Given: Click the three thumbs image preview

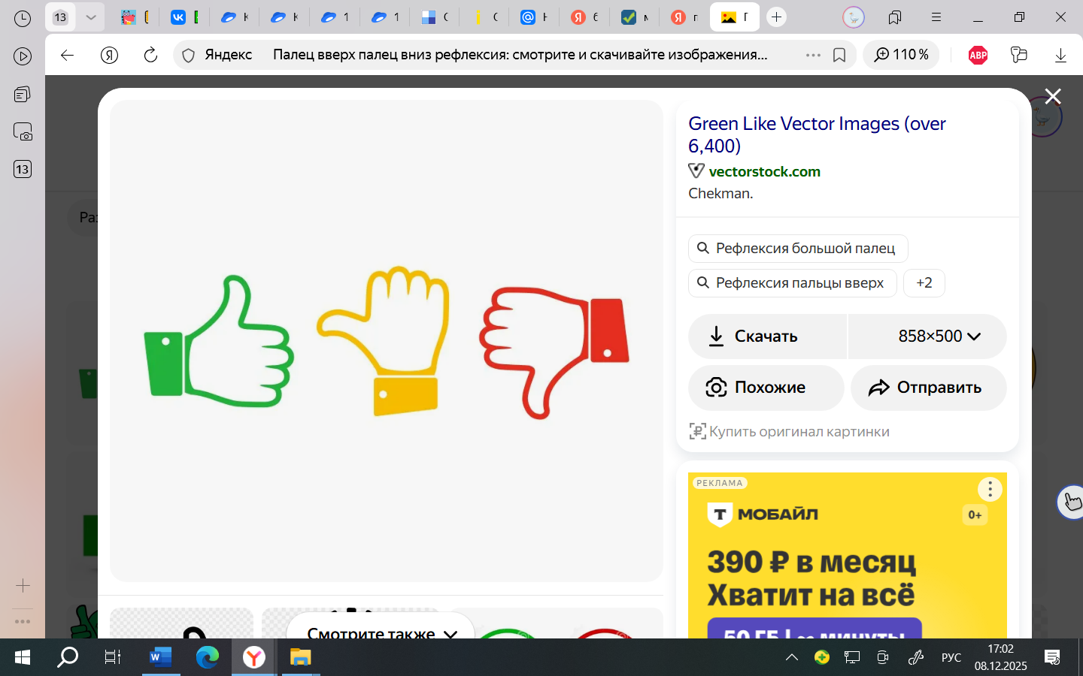Looking at the screenshot, I should [386, 341].
